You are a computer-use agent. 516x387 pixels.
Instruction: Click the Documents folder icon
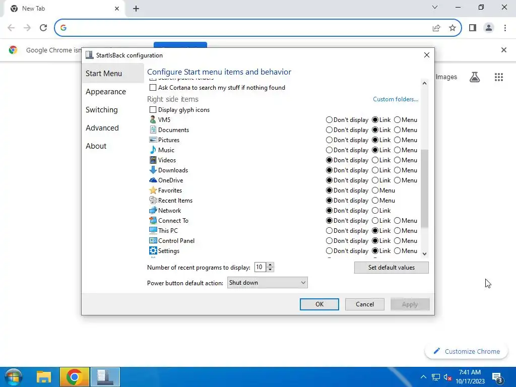coord(153,130)
